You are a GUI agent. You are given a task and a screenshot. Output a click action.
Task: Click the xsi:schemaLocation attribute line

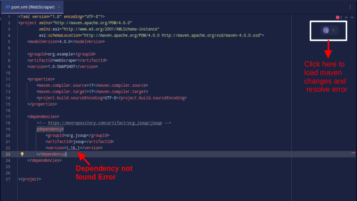point(152,35)
